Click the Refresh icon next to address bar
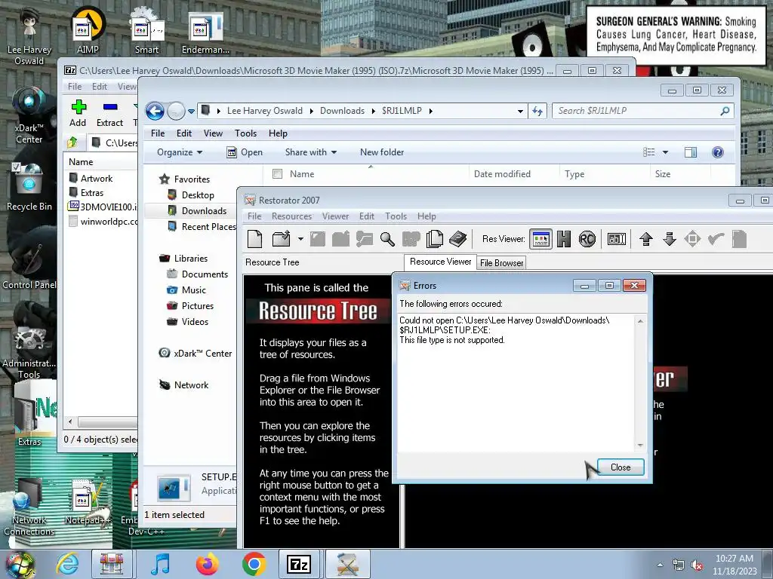 (x=537, y=112)
